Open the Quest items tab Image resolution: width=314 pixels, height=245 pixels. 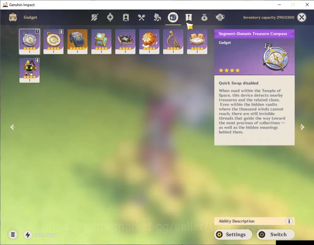189,17
